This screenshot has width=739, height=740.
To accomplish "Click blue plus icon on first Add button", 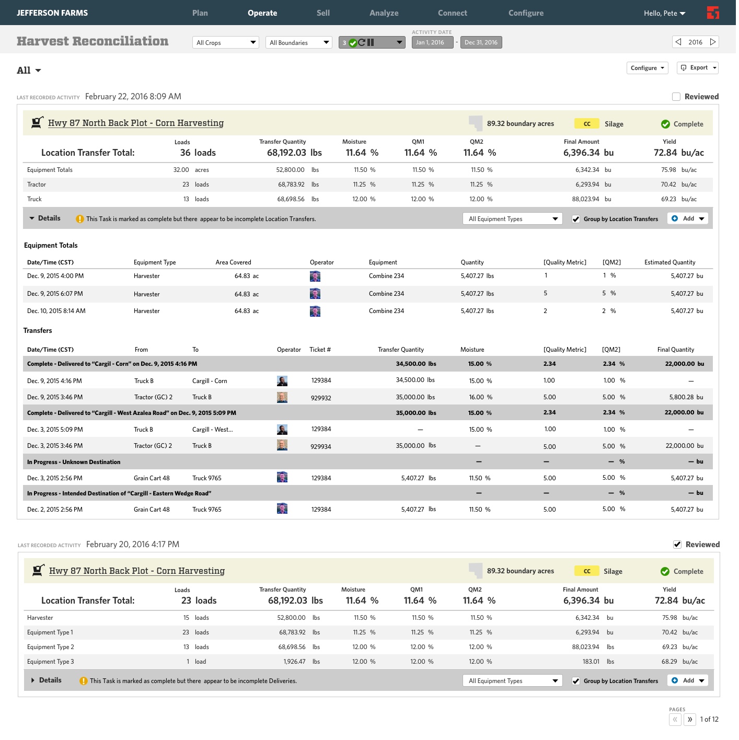I will pos(675,218).
